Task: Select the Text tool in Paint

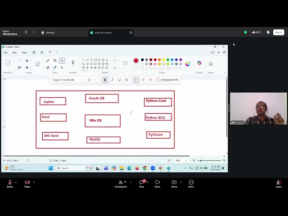Action: pyautogui.click(x=62, y=60)
